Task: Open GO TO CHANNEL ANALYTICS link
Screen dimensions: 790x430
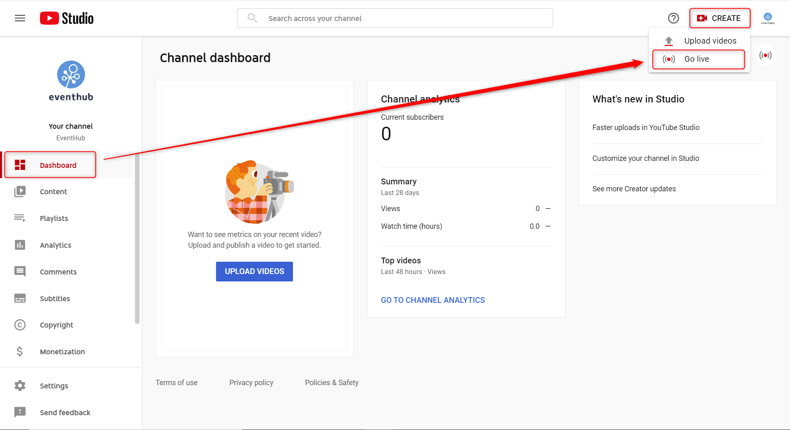Action: tap(433, 300)
